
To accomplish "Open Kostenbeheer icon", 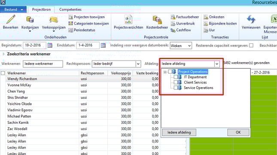I will 157,20.
